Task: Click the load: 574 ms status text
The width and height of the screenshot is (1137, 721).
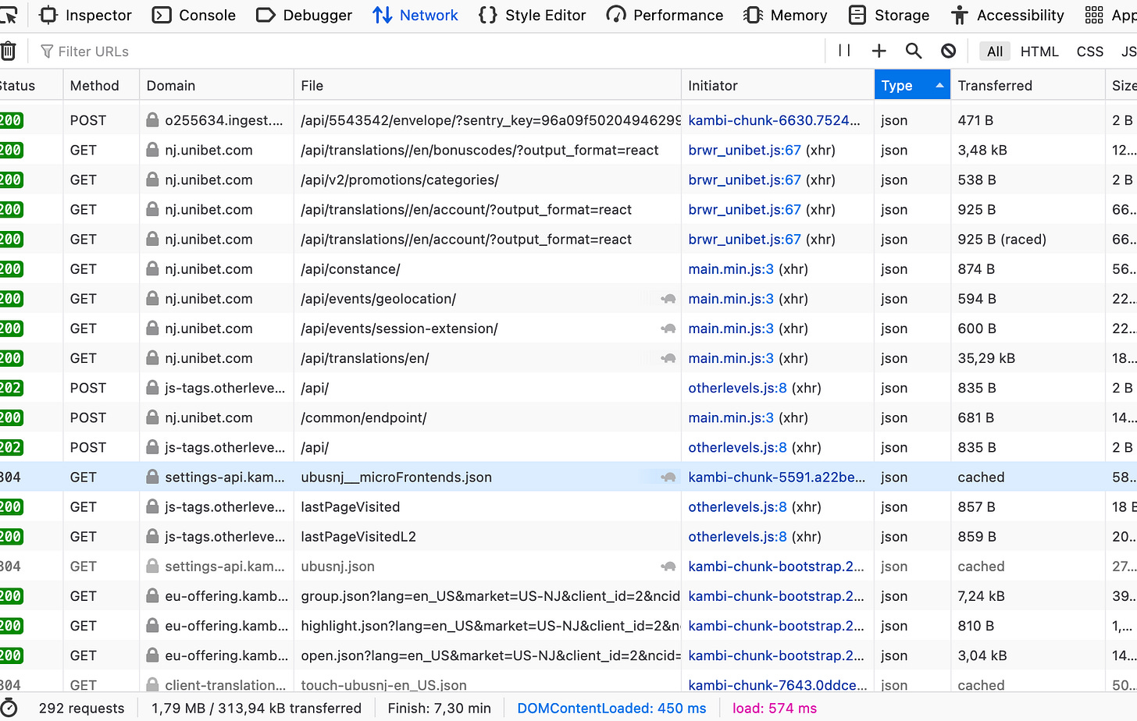Action: pyautogui.click(x=775, y=709)
